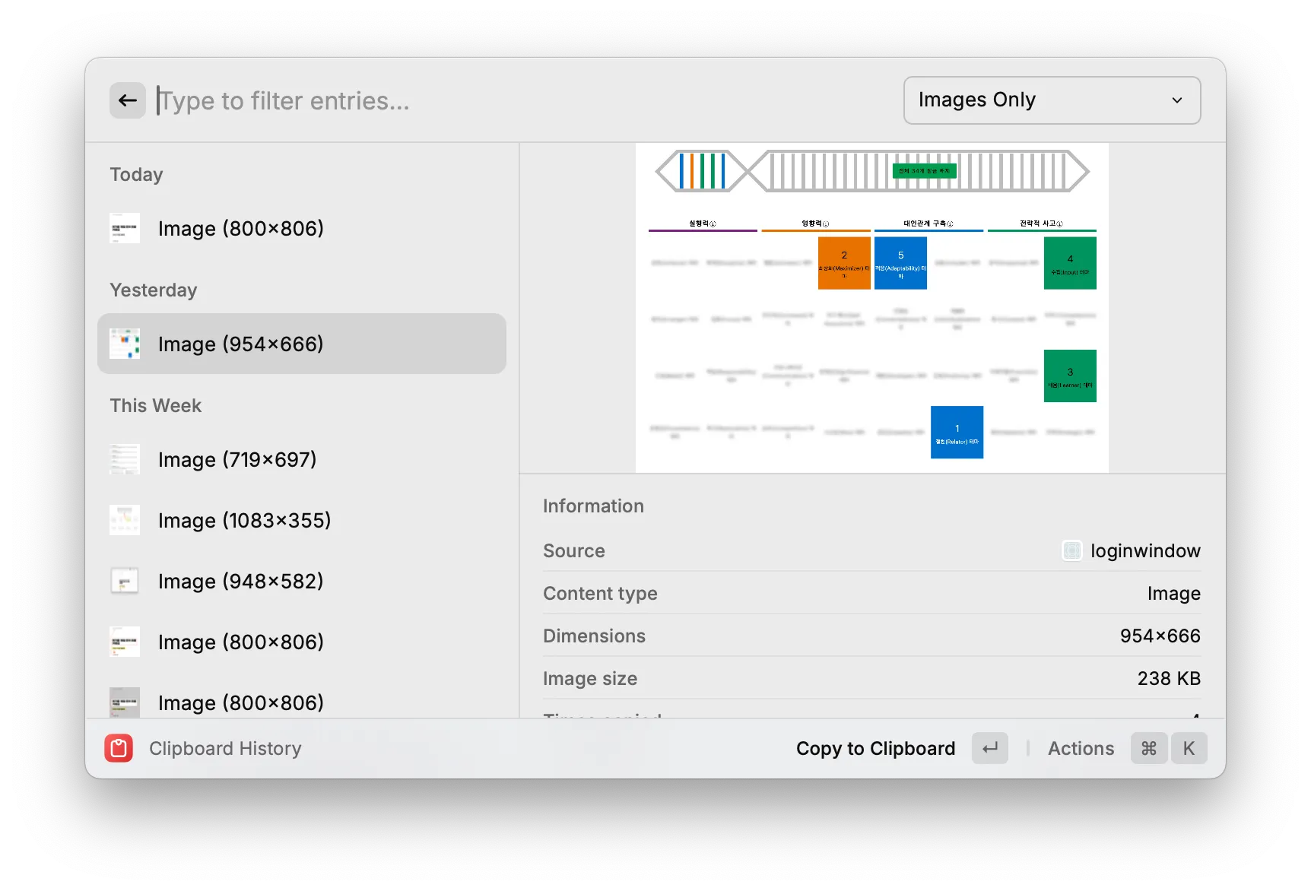Click the Today section header
1311x891 pixels.
click(x=136, y=174)
